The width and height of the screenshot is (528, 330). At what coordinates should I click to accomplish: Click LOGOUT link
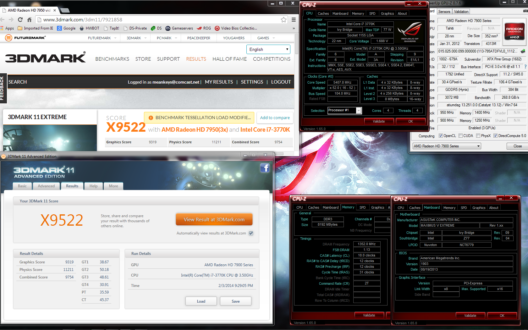[281, 82]
